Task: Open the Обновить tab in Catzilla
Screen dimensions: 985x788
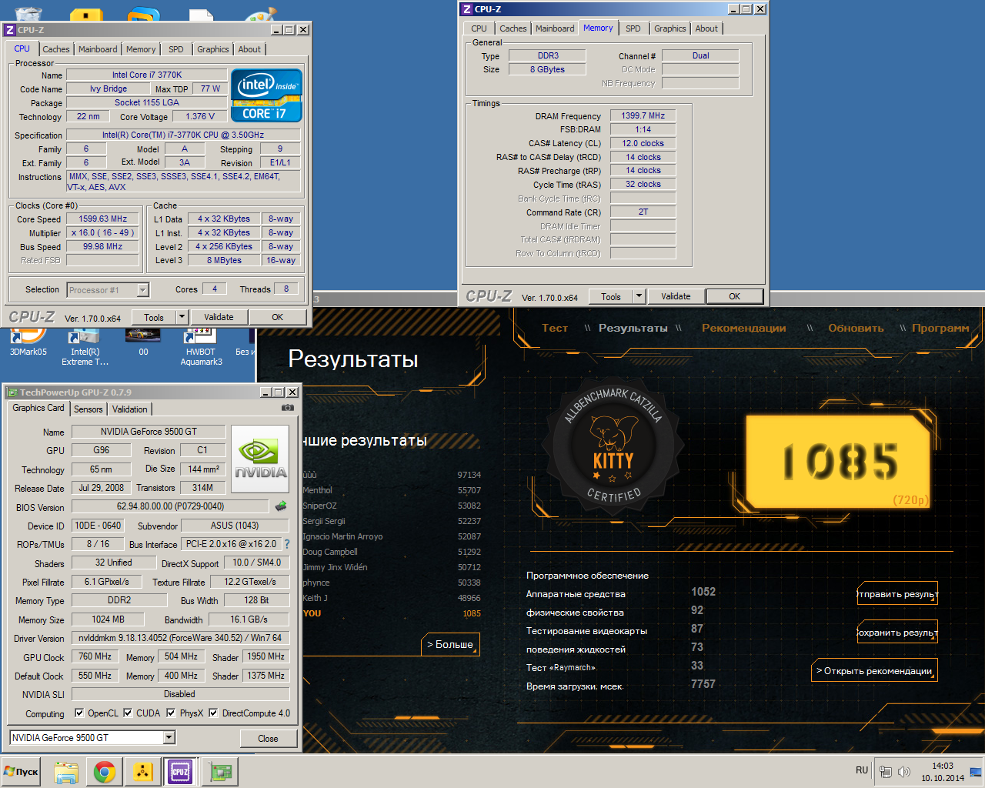Action: (856, 328)
